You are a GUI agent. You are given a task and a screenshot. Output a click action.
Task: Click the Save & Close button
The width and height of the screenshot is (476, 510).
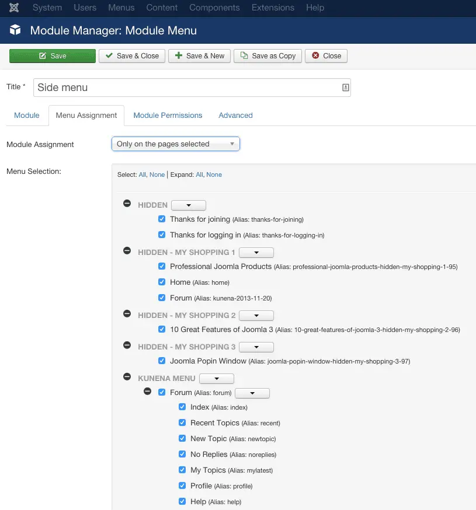(x=132, y=56)
